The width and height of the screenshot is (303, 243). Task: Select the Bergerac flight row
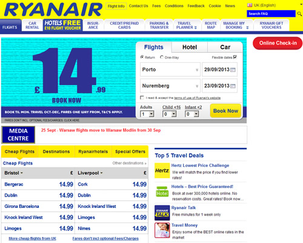coord(38,184)
